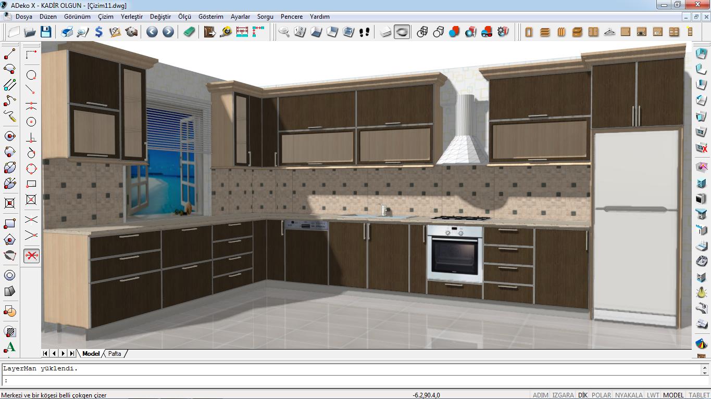The height and width of the screenshot is (399, 711).
Task: Click the command history scroll up arrow
Action: pyautogui.click(x=705, y=367)
